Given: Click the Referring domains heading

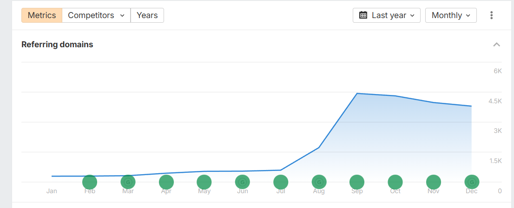Looking at the screenshot, I should point(57,45).
